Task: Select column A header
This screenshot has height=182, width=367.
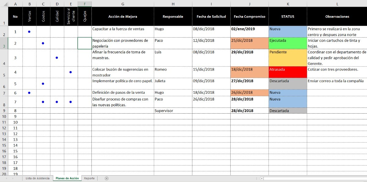Action: point(15,4)
